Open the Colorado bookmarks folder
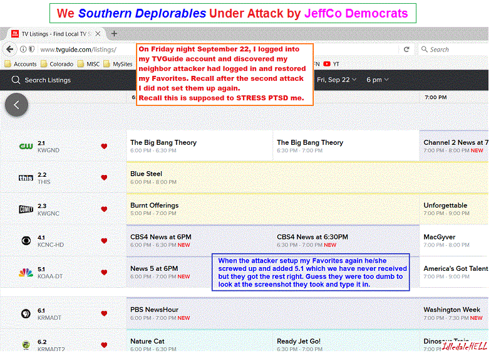 tap(57, 64)
